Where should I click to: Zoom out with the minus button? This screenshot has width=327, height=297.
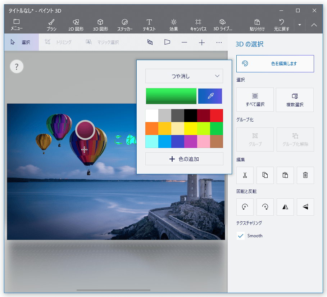(x=184, y=42)
